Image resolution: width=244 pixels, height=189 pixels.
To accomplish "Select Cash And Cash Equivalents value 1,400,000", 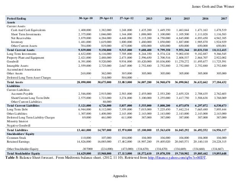I will (x=85, y=30).
